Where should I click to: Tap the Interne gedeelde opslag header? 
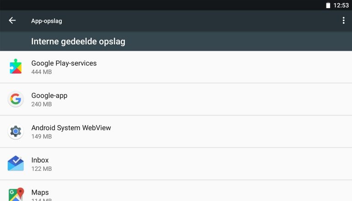(x=78, y=42)
